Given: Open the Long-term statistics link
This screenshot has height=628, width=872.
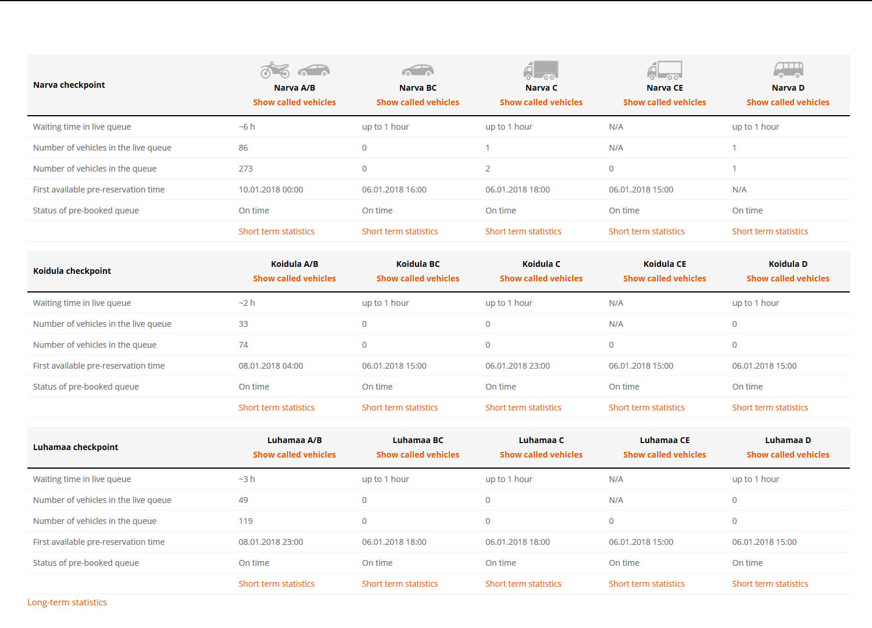Looking at the screenshot, I should click(67, 602).
